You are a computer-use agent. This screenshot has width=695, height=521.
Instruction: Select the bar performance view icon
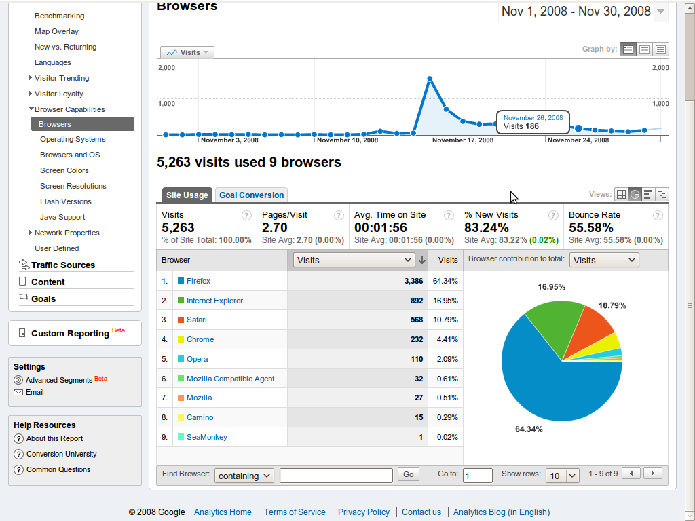[x=648, y=195]
